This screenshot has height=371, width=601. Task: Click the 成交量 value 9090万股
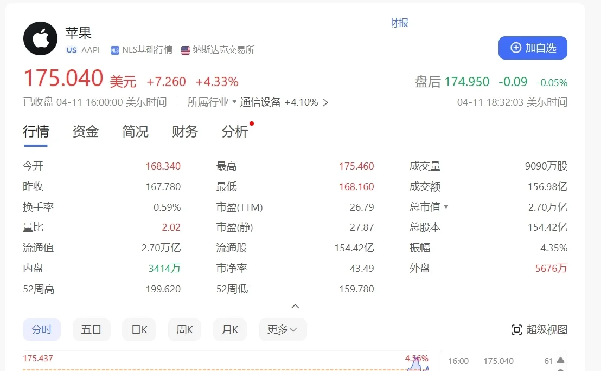546,166
